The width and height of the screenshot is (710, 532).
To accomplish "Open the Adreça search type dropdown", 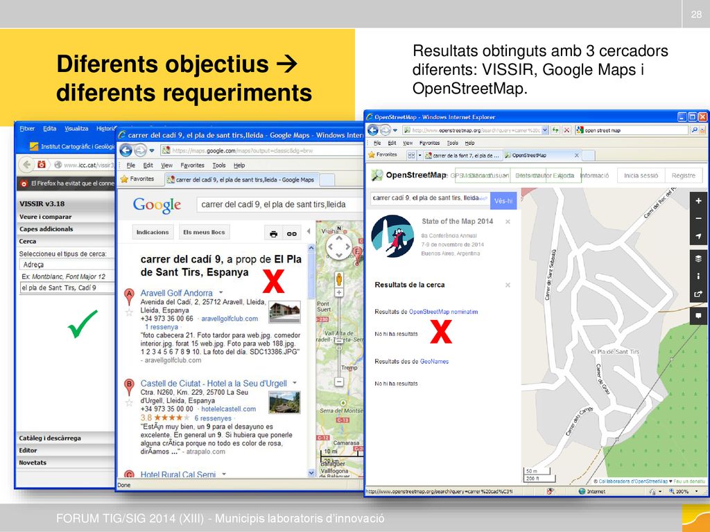I will (67, 264).
